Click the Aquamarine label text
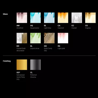The height and width of the screenshot is (98, 98). (35, 28)
